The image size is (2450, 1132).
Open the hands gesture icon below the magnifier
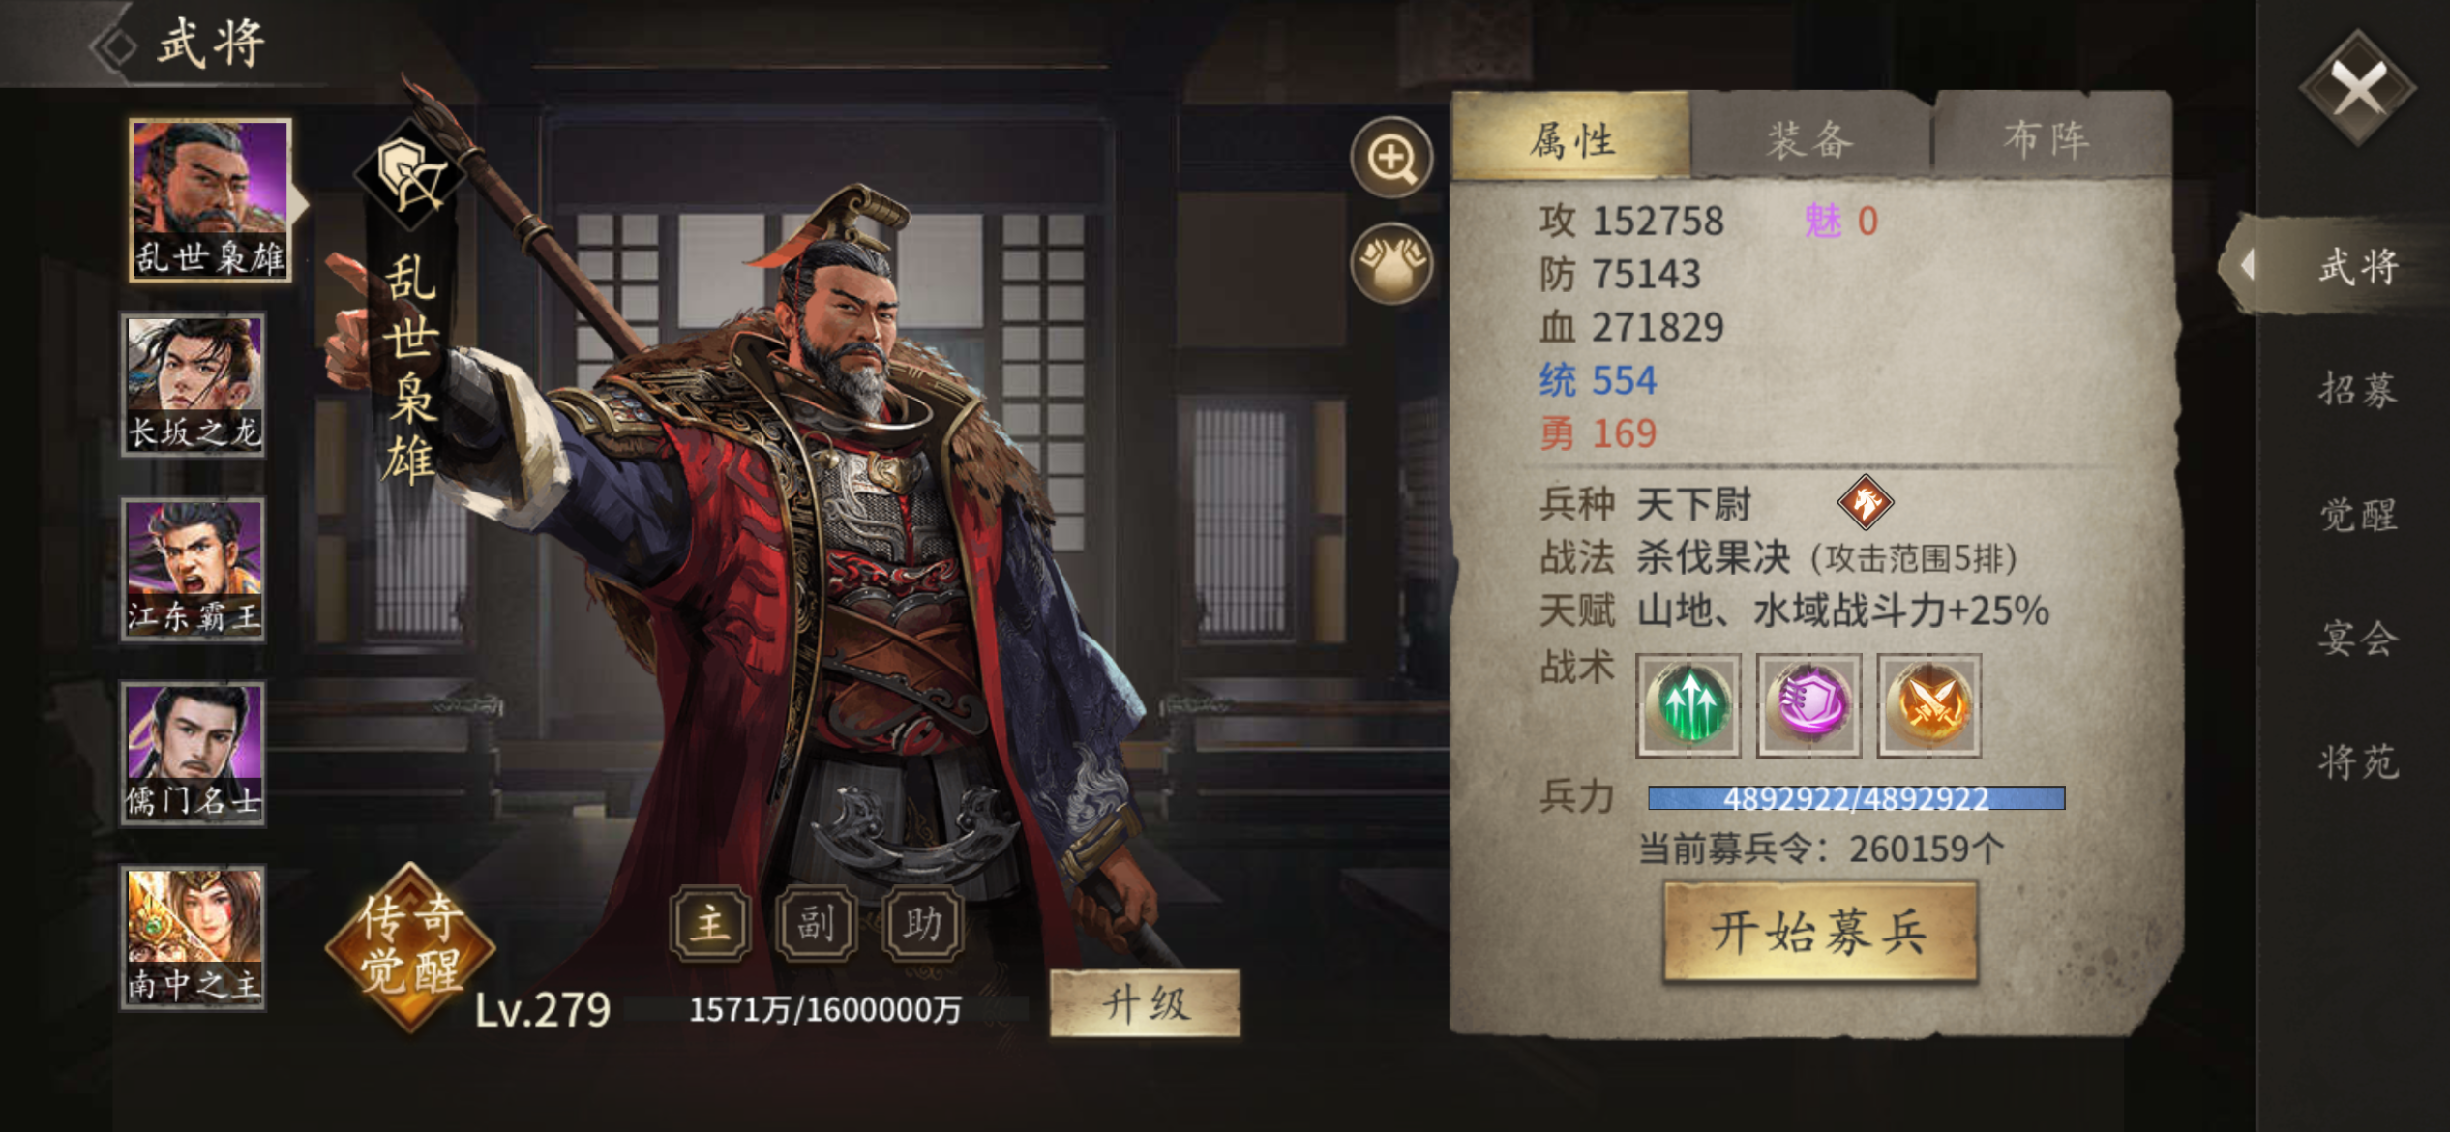click(1391, 263)
